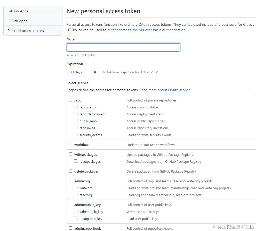Screen dimensions: 256x231
Task: Open the Expiration 30 days dropdown
Action: pos(82,72)
